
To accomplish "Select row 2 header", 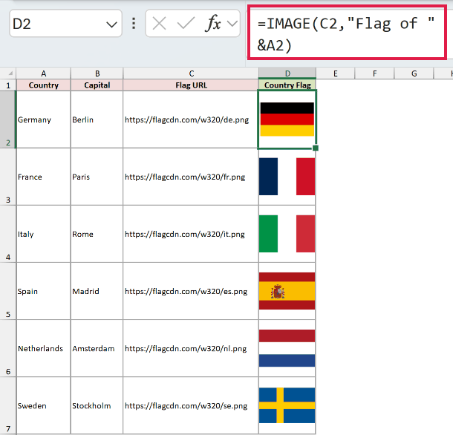I will point(8,120).
